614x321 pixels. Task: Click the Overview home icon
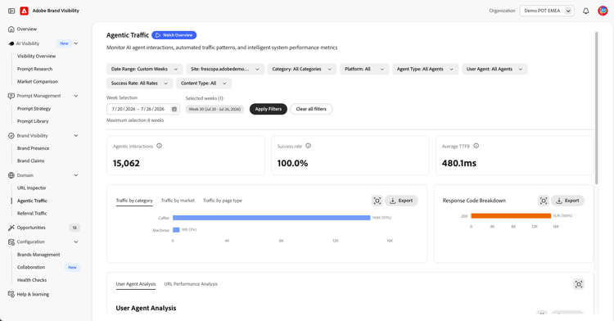[11, 29]
